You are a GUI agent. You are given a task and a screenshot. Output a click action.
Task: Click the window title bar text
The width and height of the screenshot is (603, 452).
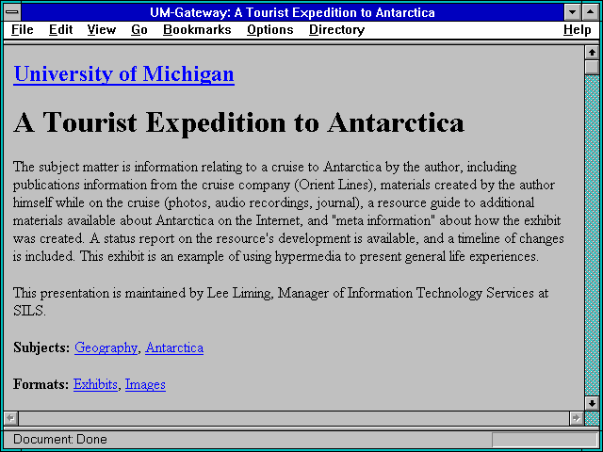[292, 12]
